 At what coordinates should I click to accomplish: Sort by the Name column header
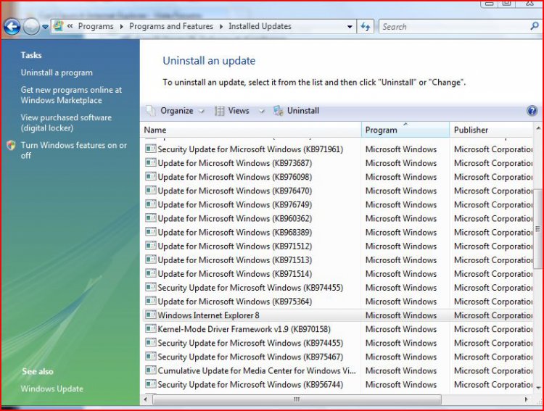[x=252, y=130]
